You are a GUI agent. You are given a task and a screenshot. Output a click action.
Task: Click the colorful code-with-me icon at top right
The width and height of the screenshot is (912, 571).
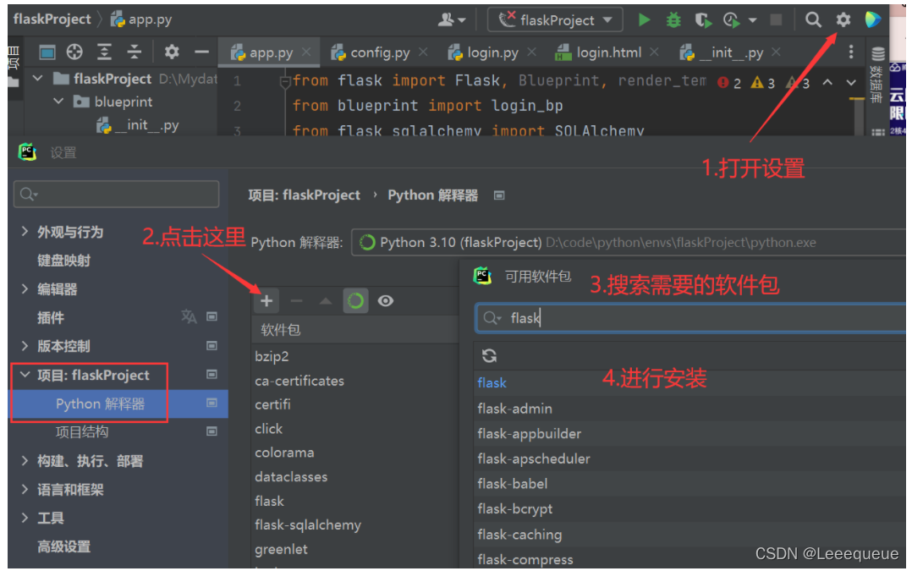[872, 19]
